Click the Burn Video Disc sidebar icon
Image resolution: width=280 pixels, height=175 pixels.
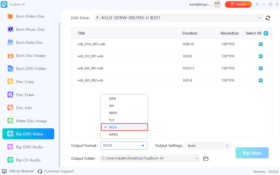(10, 16)
